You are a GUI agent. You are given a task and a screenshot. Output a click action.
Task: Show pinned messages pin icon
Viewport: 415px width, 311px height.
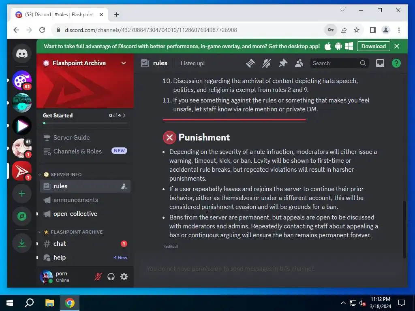click(x=283, y=63)
